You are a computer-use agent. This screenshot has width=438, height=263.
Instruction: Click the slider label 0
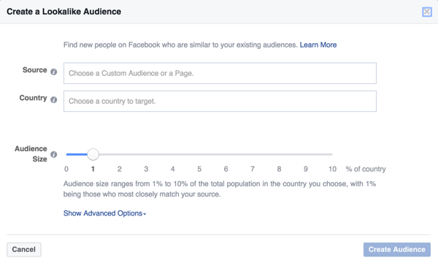pyautogui.click(x=66, y=169)
